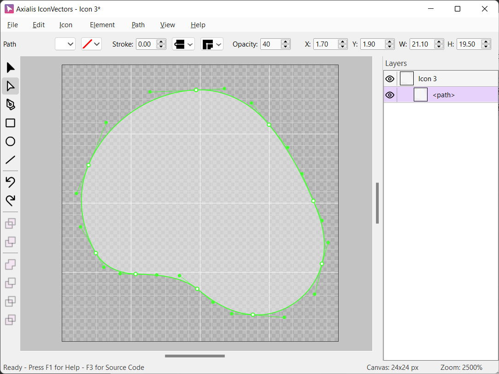Image resolution: width=499 pixels, height=374 pixels.
Task: Increase the Stroke width with up arrow
Action: click(161, 42)
